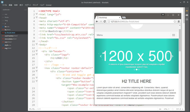Open the sitefinish project dropdown
This screenshot has height=112, width=190.
point(7,10)
